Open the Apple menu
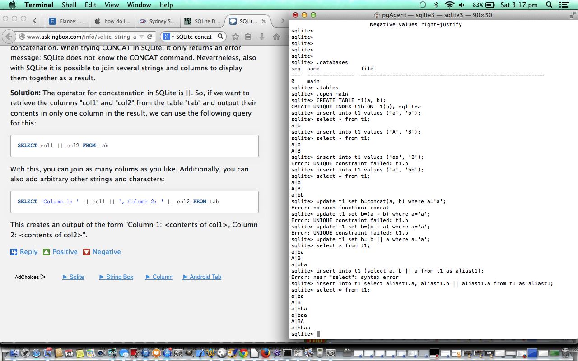Viewport: 578px width, 361px height. point(12,5)
